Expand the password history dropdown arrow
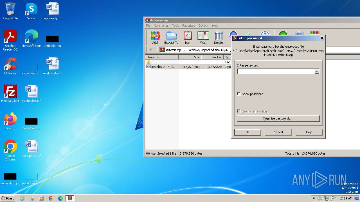Screen dimensions: 360x202 coord(317,71)
